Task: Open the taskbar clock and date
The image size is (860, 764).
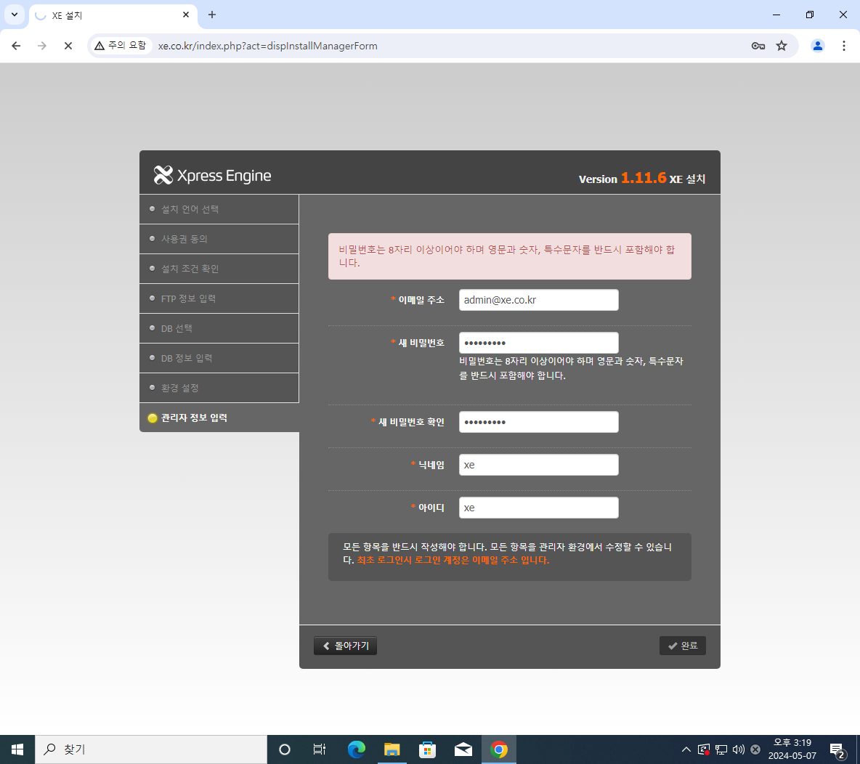Action: (x=792, y=749)
